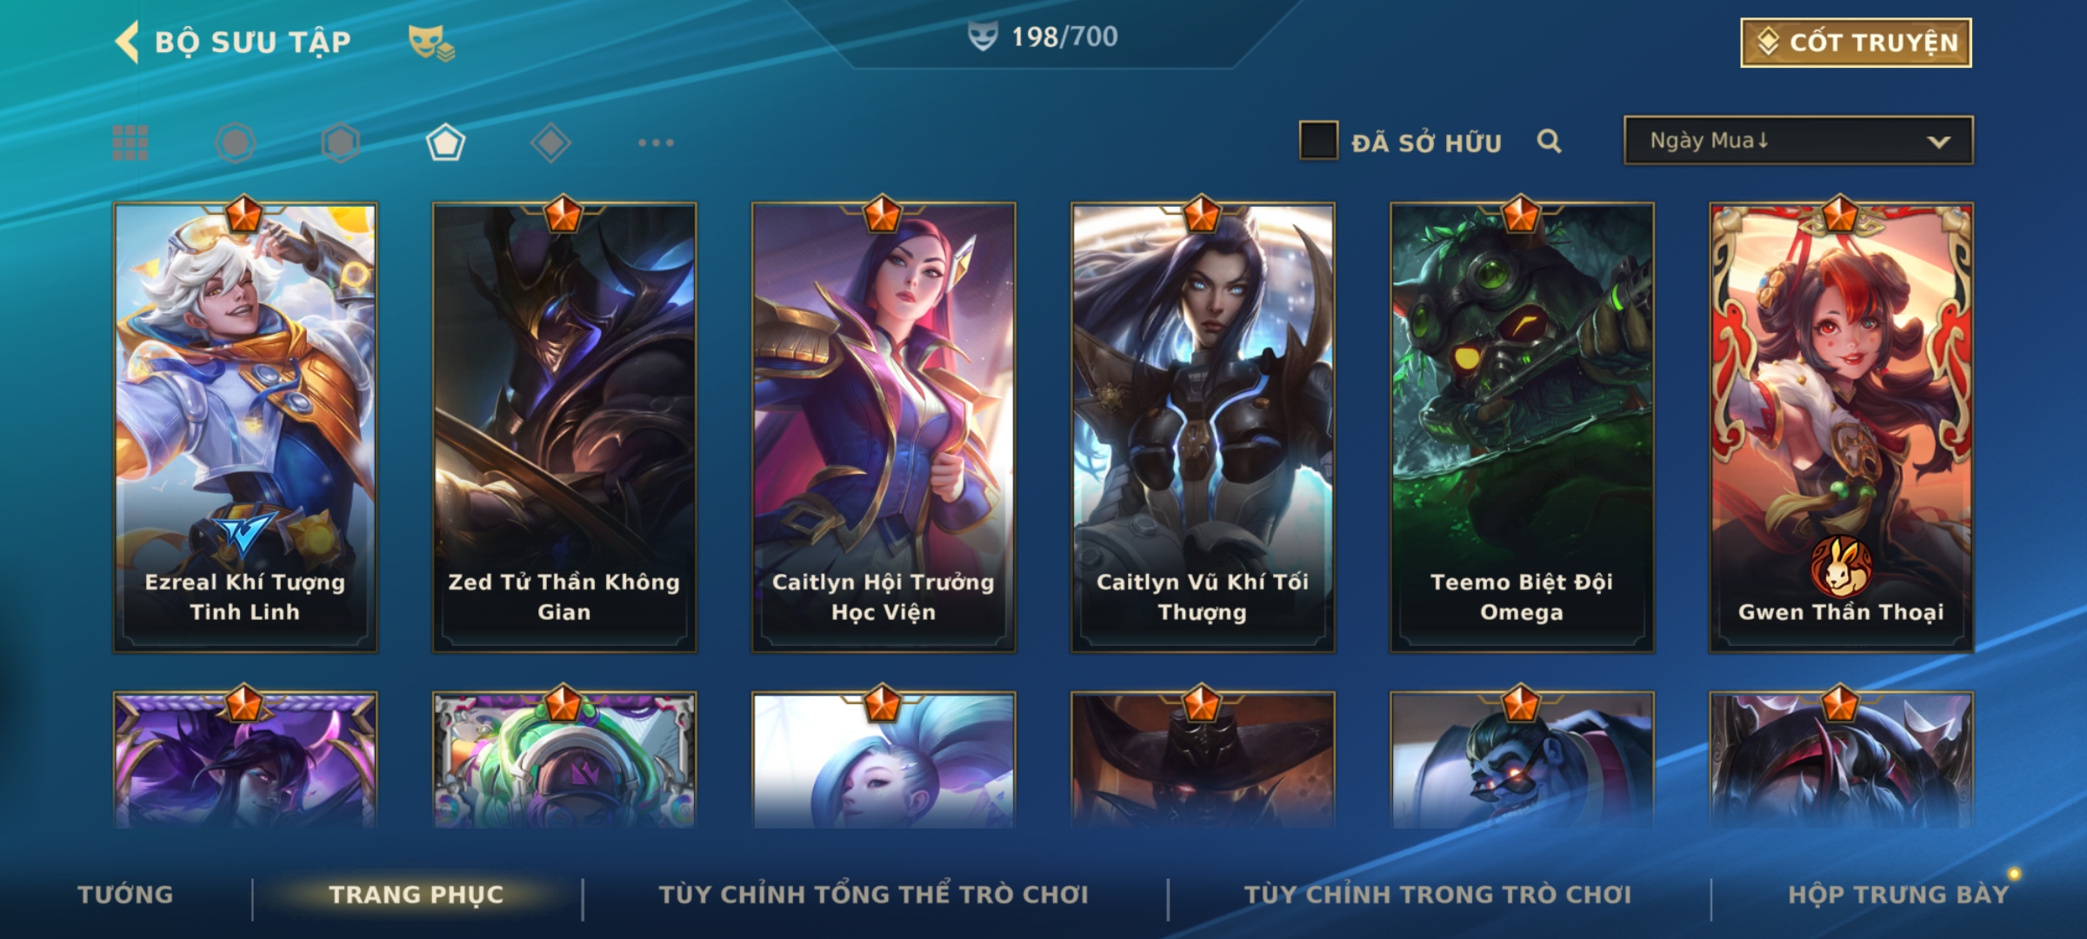
Task: Select the pentagon rarity filter icon
Action: (x=445, y=143)
